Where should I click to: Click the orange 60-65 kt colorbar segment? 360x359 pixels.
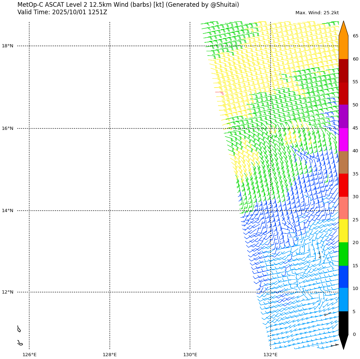click(x=343, y=47)
